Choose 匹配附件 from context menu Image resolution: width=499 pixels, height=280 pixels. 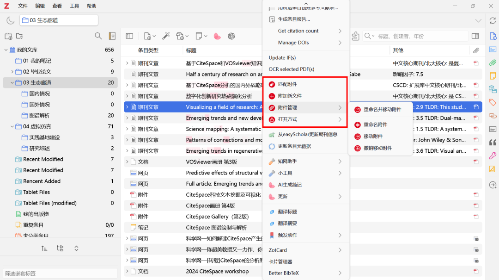click(x=287, y=84)
